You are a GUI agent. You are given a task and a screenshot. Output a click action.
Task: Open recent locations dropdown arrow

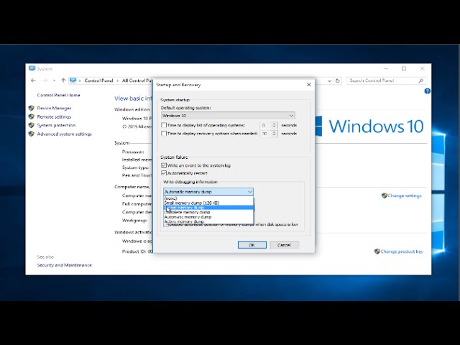point(55,80)
